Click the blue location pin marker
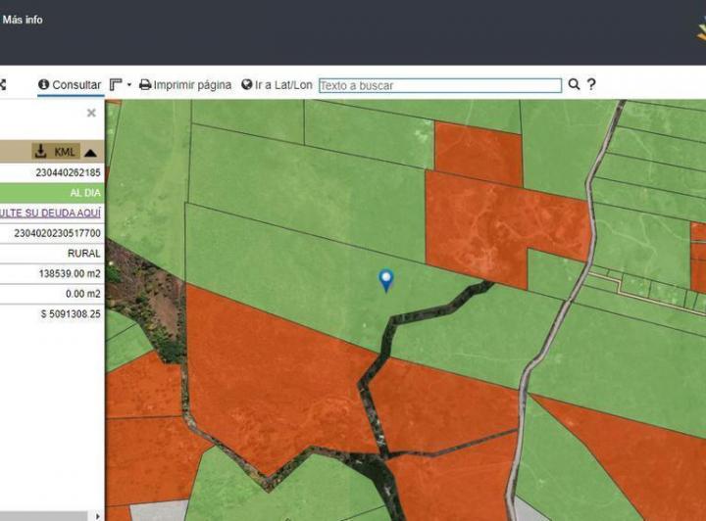 [x=386, y=280]
